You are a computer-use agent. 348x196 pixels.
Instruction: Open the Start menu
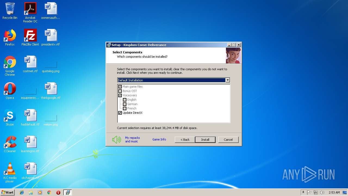(x=8, y=192)
